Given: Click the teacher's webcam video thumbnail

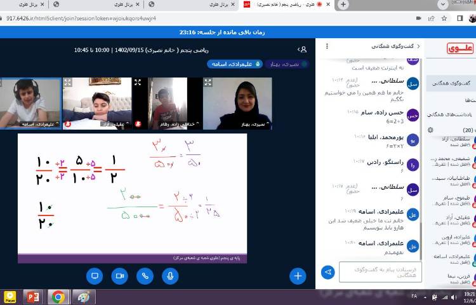Looking at the screenshot, I should 237,104.
